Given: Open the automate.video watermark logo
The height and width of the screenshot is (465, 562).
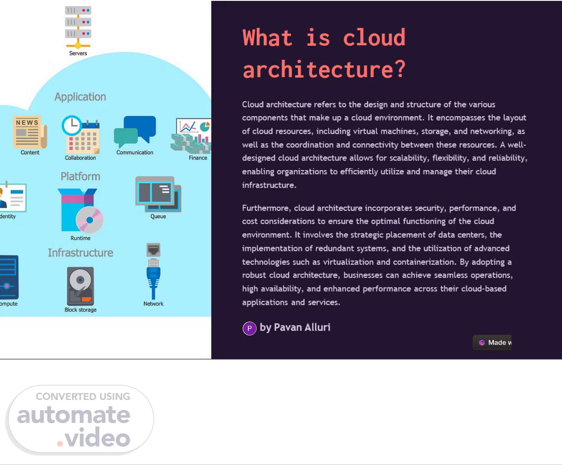Looking at the screenshot, I should tap(80, 419).
